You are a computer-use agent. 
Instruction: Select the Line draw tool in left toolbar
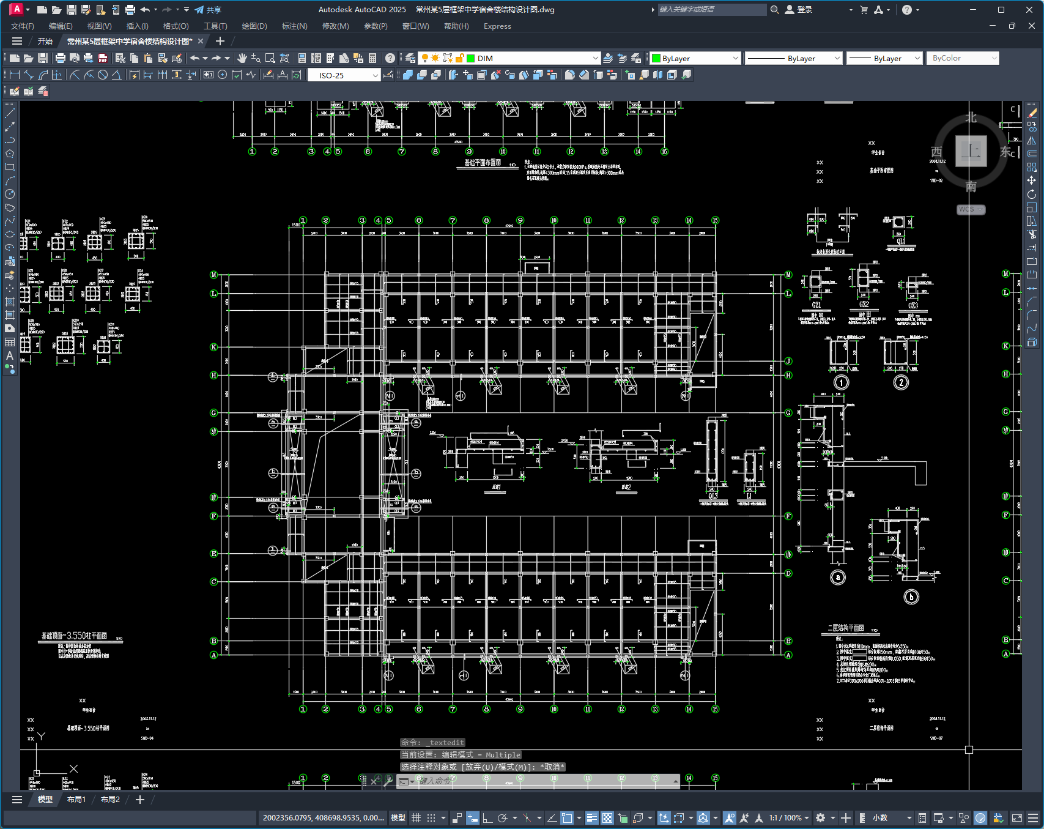tap(10, 113)
